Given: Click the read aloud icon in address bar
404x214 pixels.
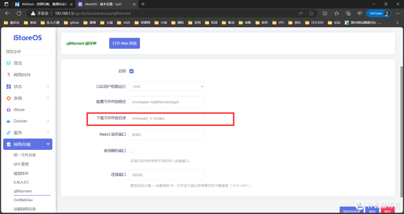Looking at the screenshot, I should click(x=301, y=13).
